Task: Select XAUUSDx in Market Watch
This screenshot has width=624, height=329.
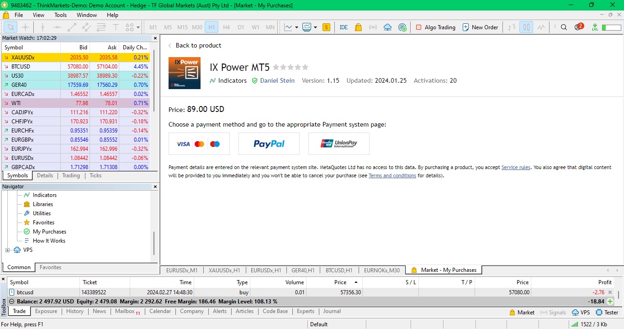Action: 76,58
